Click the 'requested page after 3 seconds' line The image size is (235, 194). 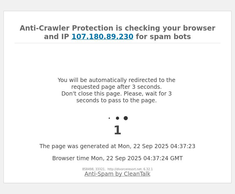pyautogui.click(x=116, y=87)
